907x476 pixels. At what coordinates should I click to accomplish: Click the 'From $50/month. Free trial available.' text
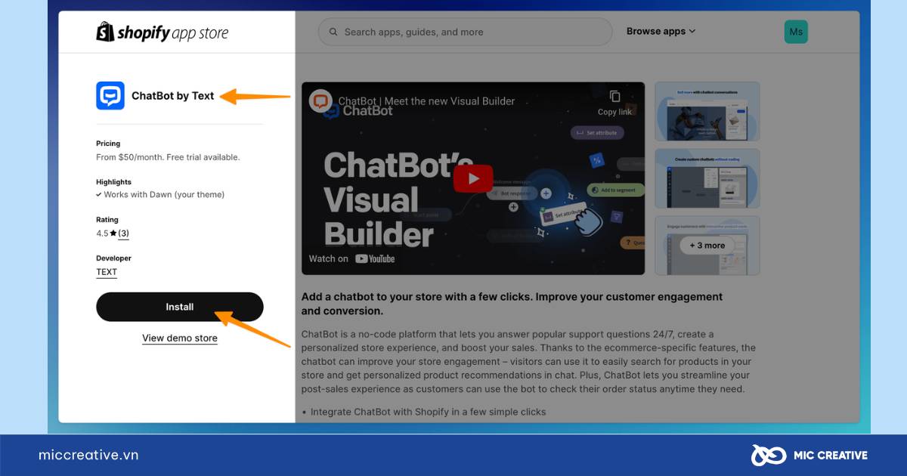tap(168, 157)
